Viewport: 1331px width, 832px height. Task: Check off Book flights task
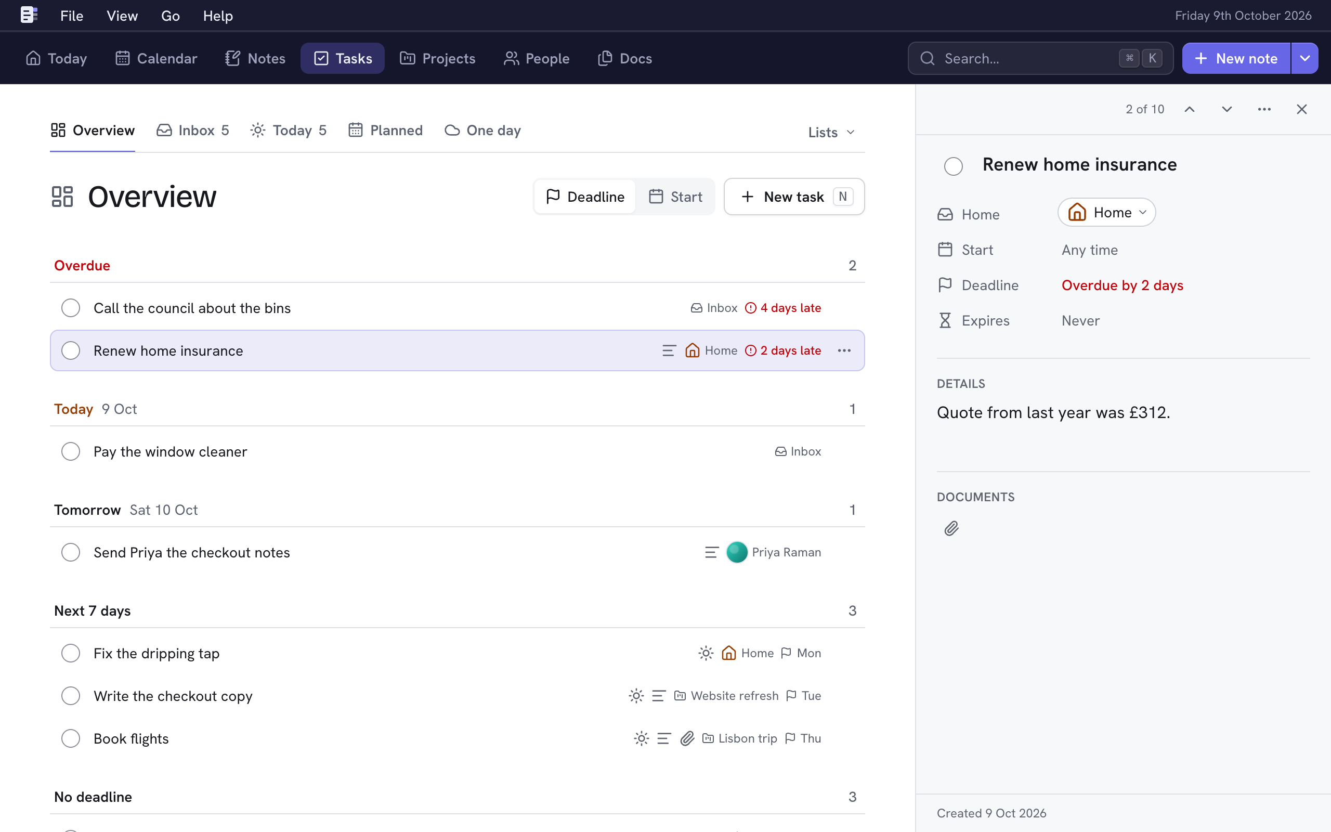coord(70,738)
